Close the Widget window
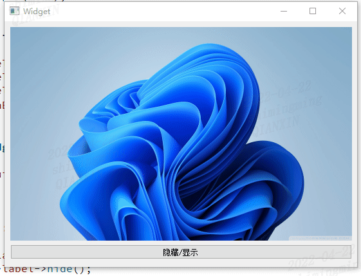The height and width of the screenshot is (276, 361). [342, 11]
